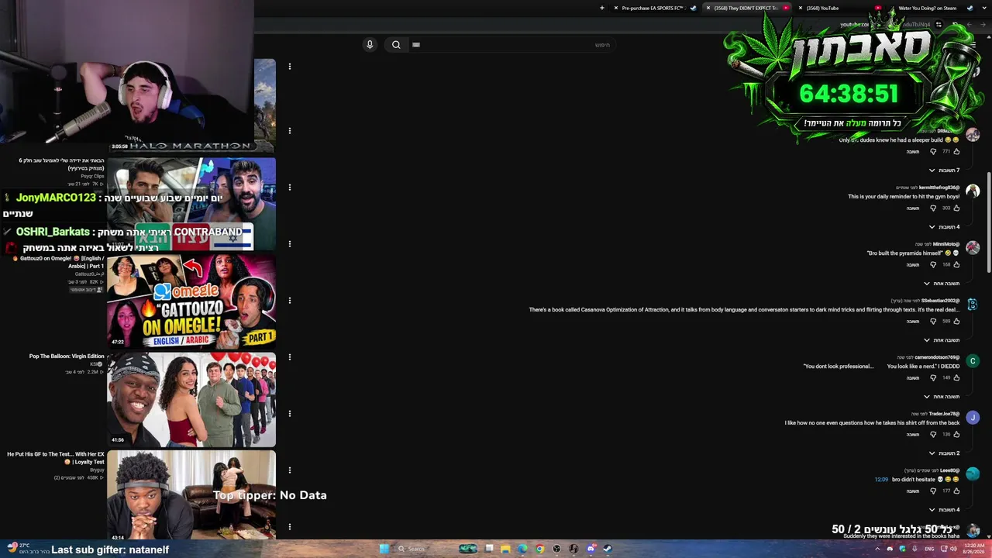Open Gattouzo on Omegle video thumbnail
The width and height of the screenshot is (992, 558).
[191, 301]
